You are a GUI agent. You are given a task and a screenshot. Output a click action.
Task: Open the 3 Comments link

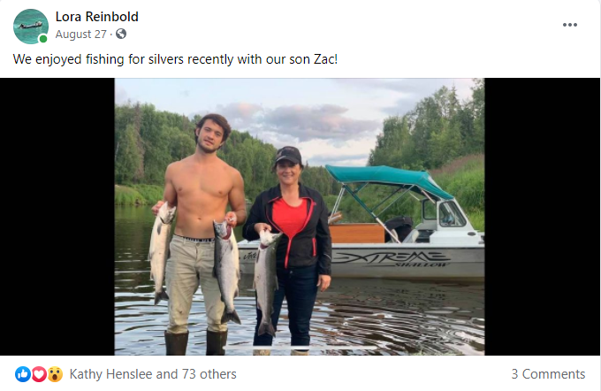(x=548, y=373)
